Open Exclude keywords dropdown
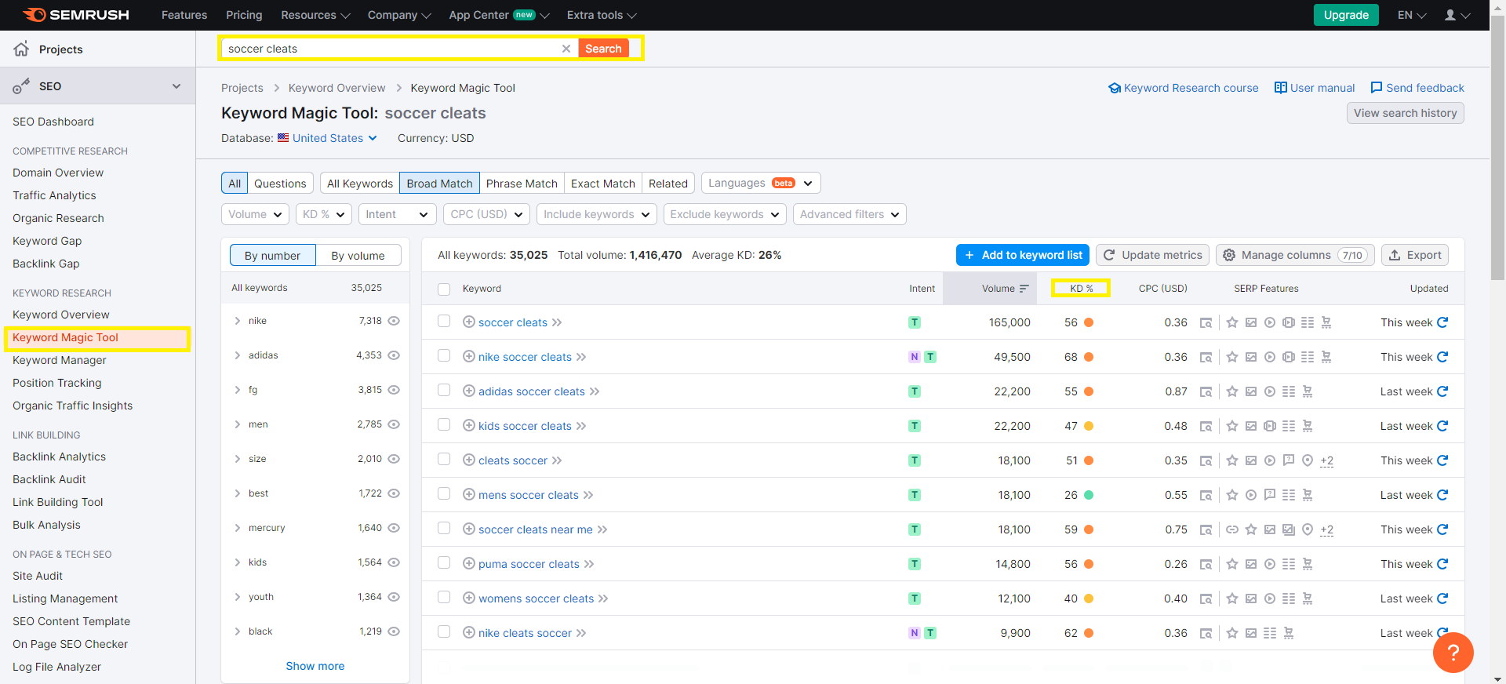 (725, 214)
